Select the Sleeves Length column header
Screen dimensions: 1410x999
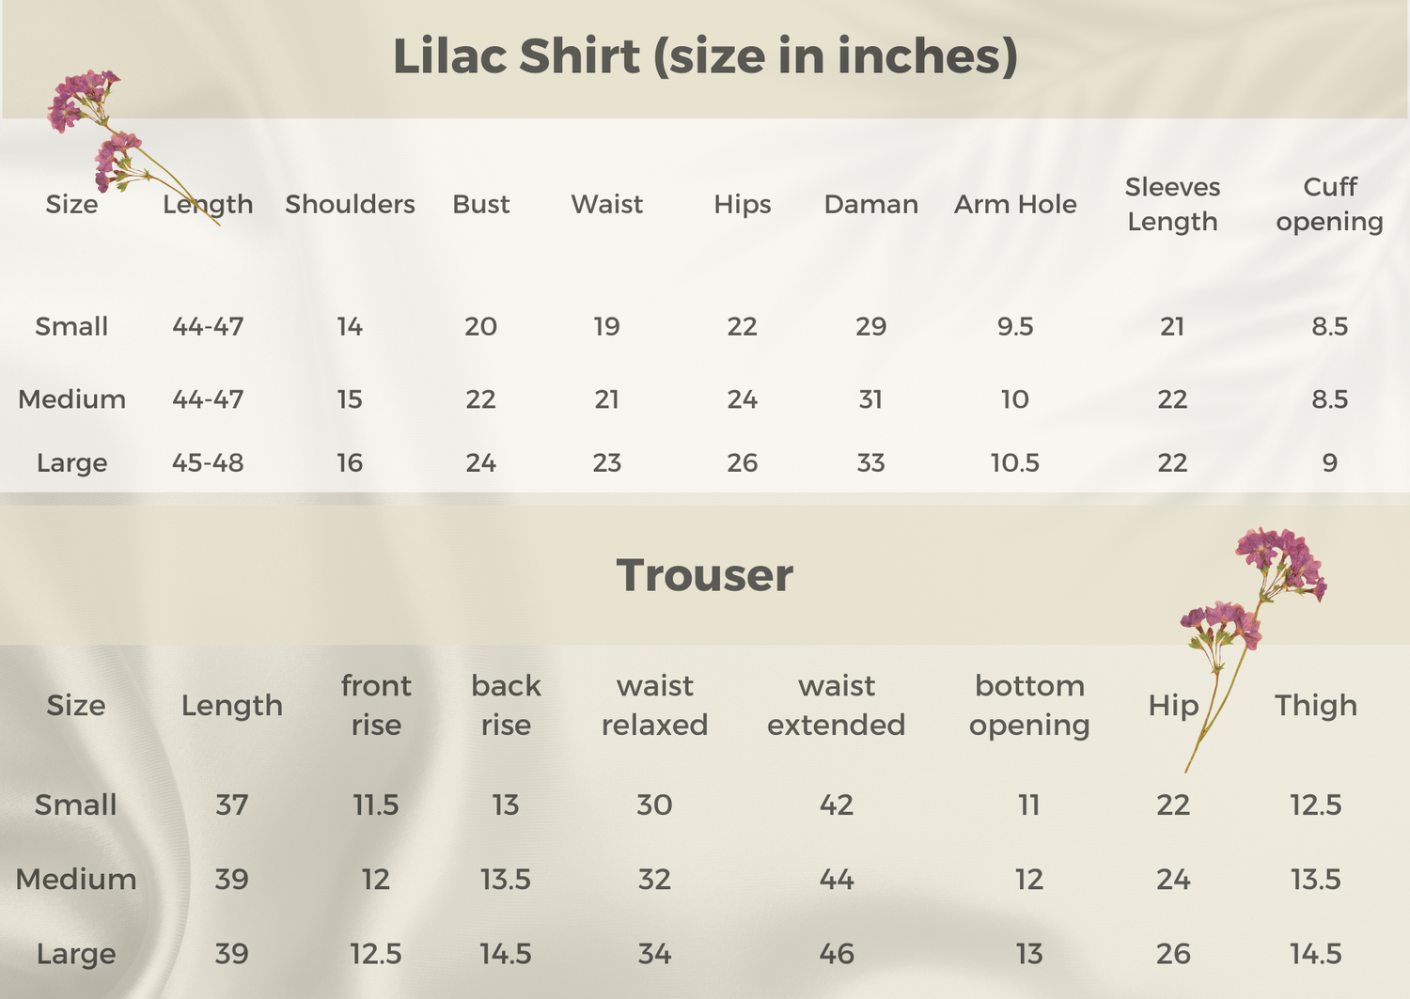[1172, 204]
